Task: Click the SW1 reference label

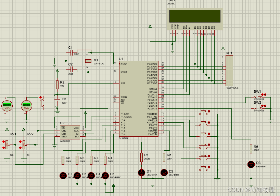Action: click(257, 92)
